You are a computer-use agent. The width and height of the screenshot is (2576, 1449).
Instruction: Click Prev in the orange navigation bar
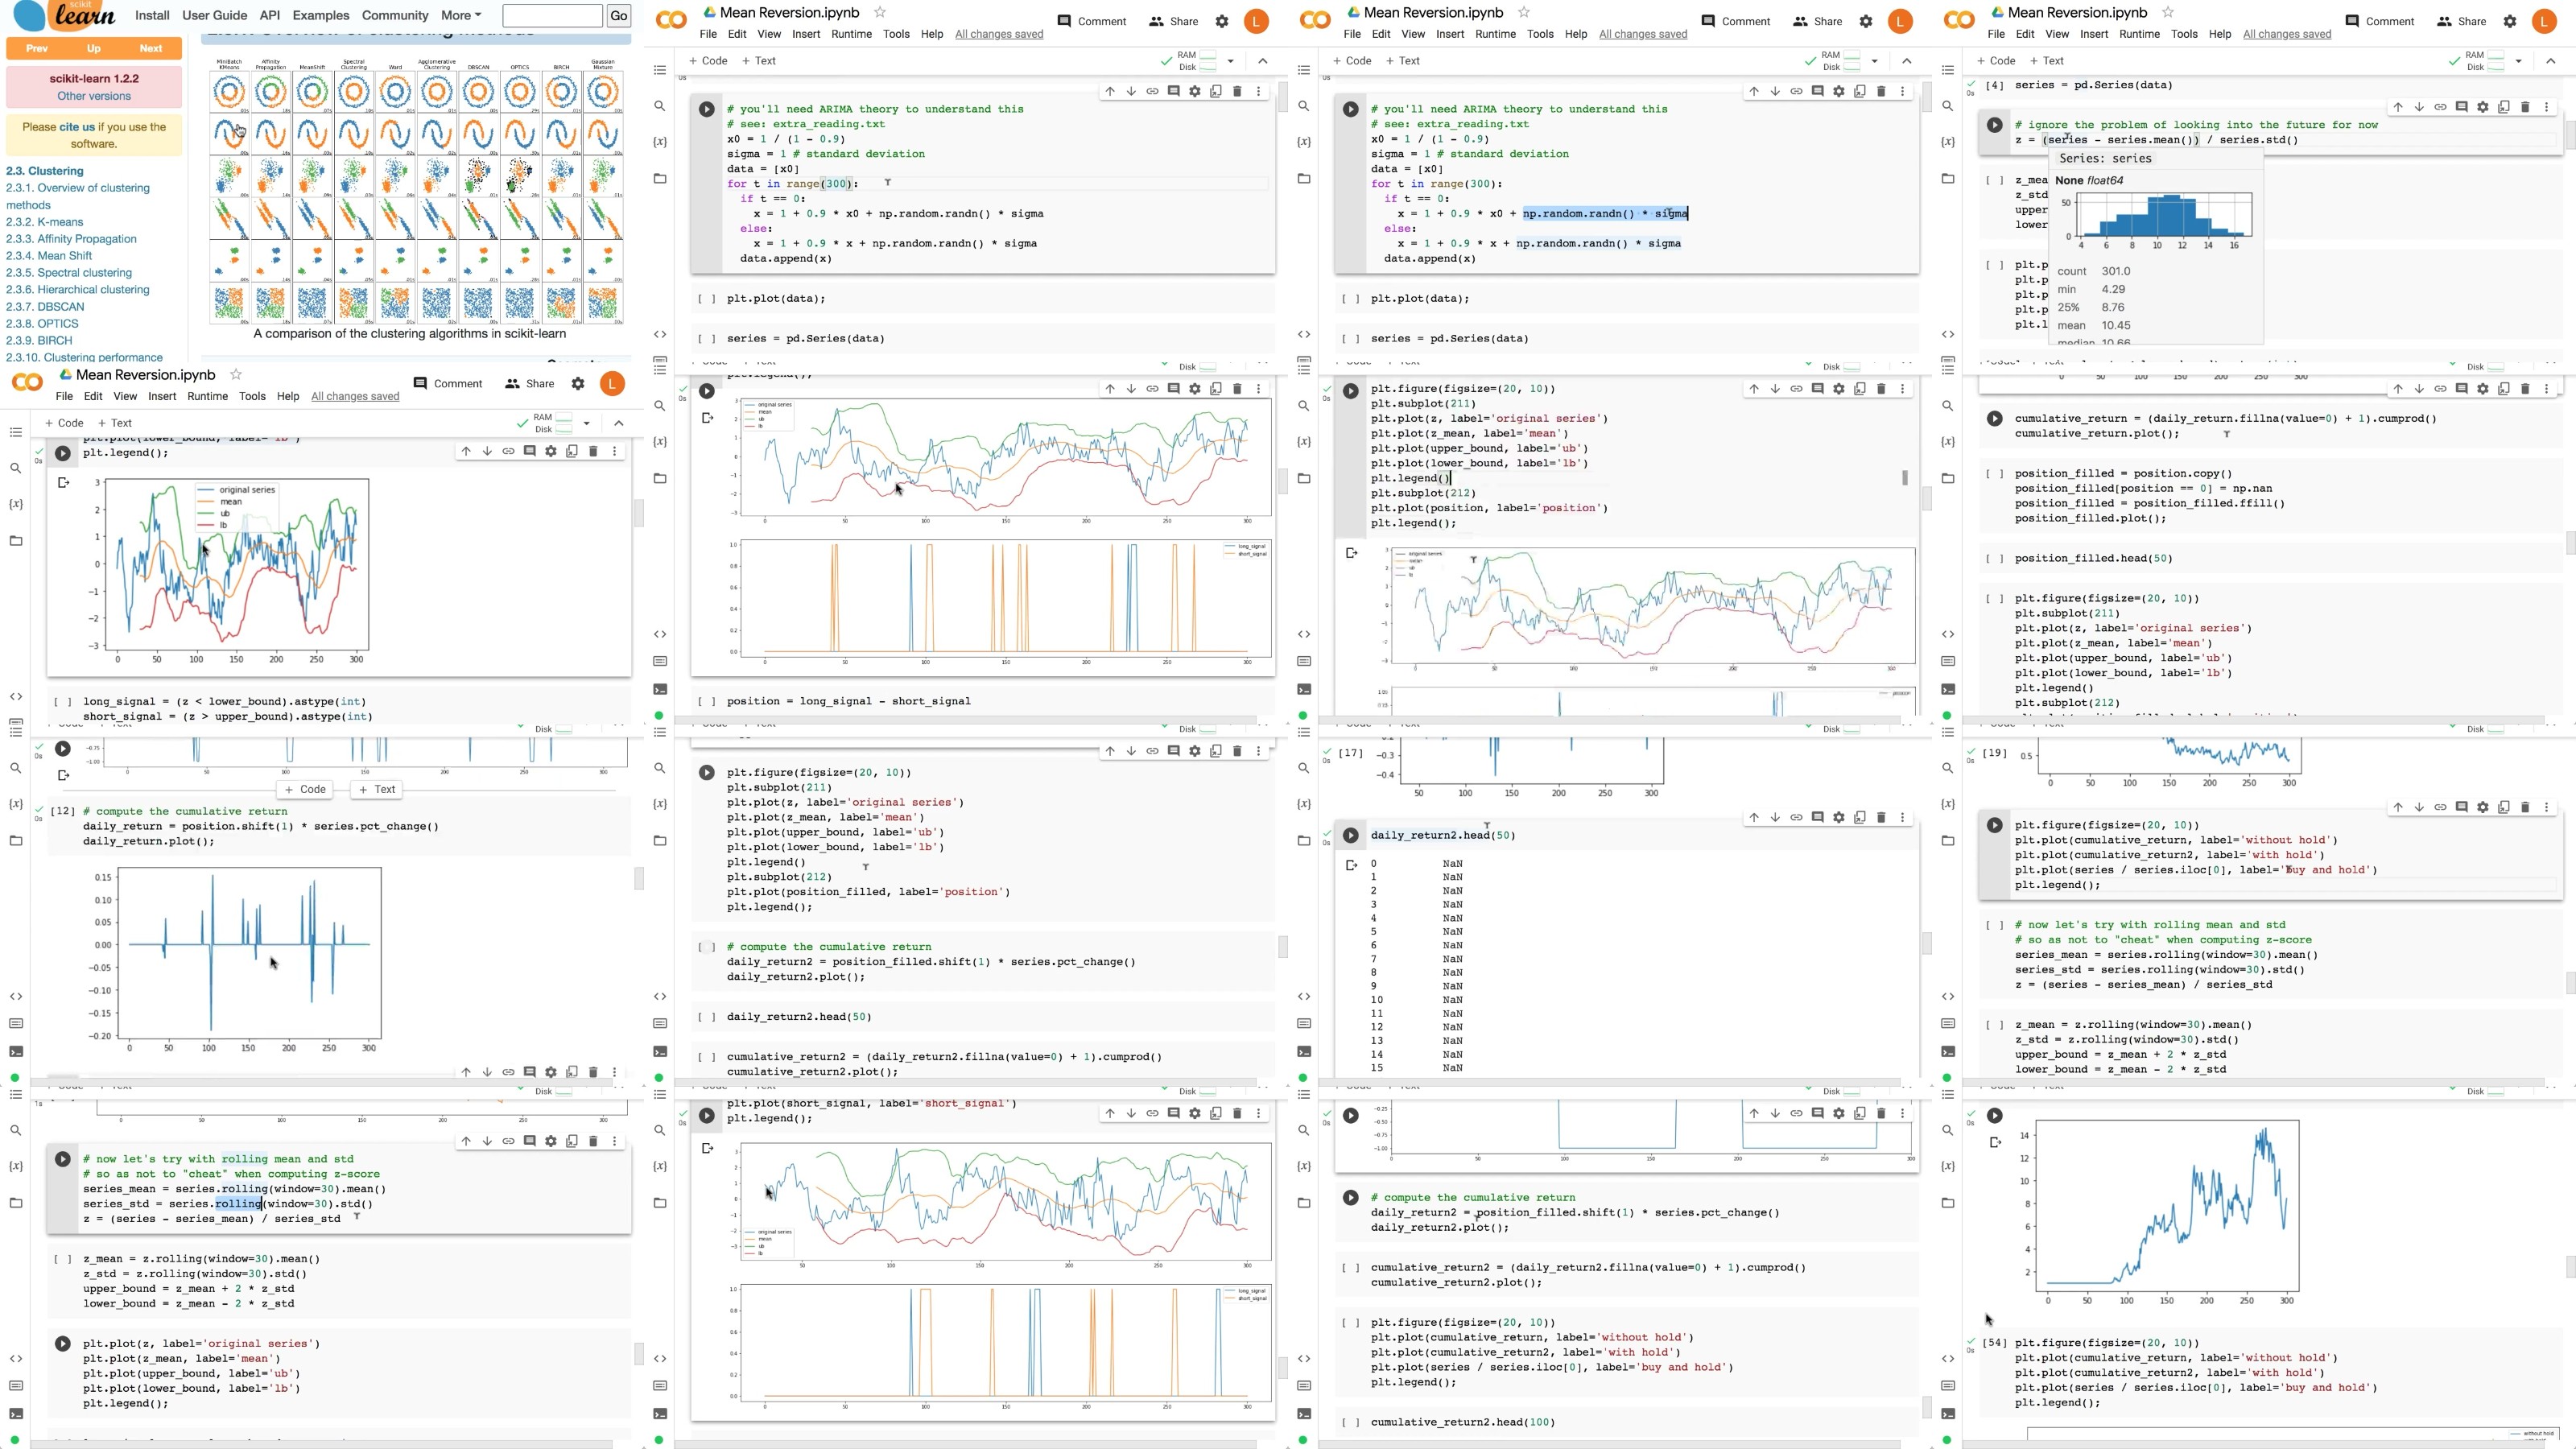(37, 48)
